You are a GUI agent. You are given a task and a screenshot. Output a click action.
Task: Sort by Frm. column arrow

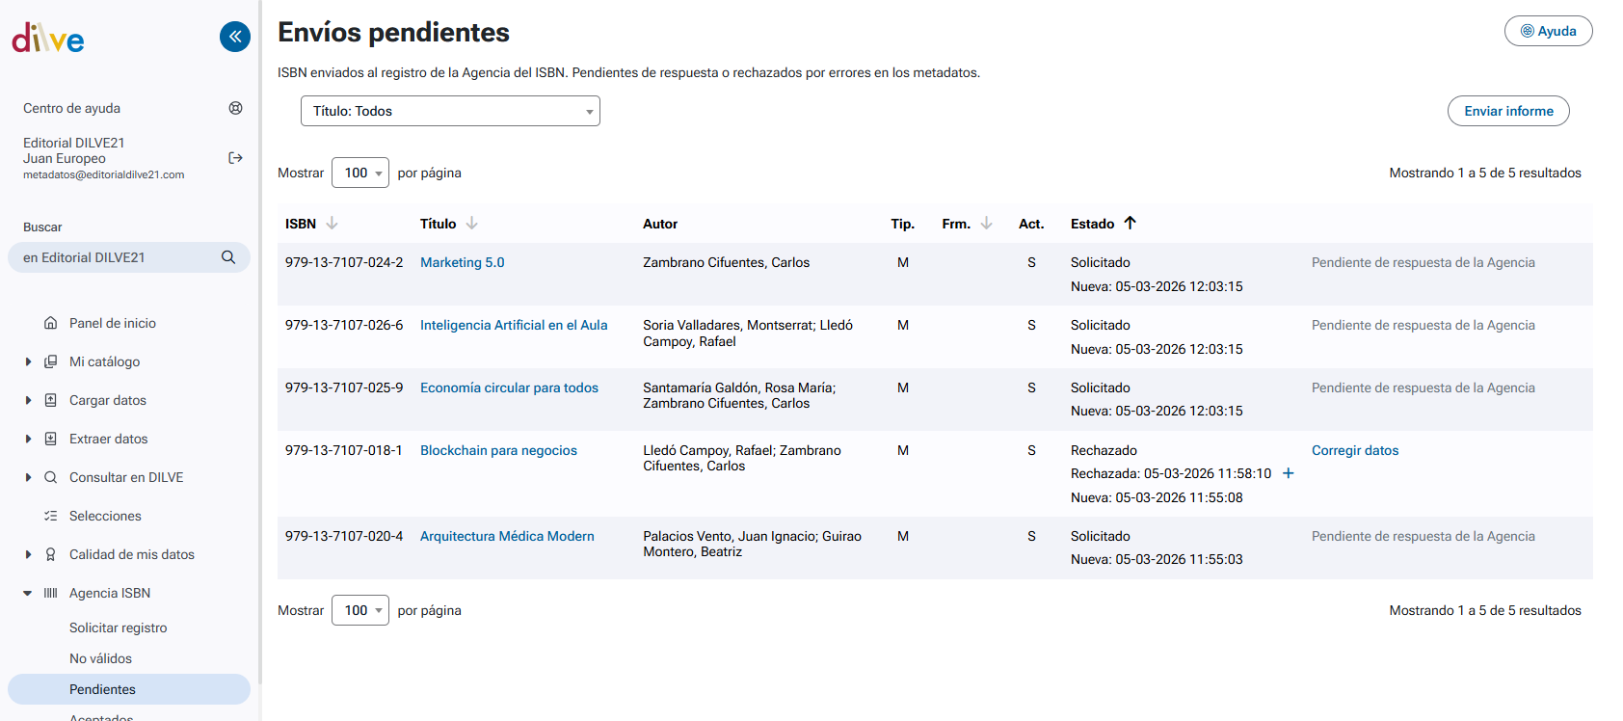pos(987,224)
